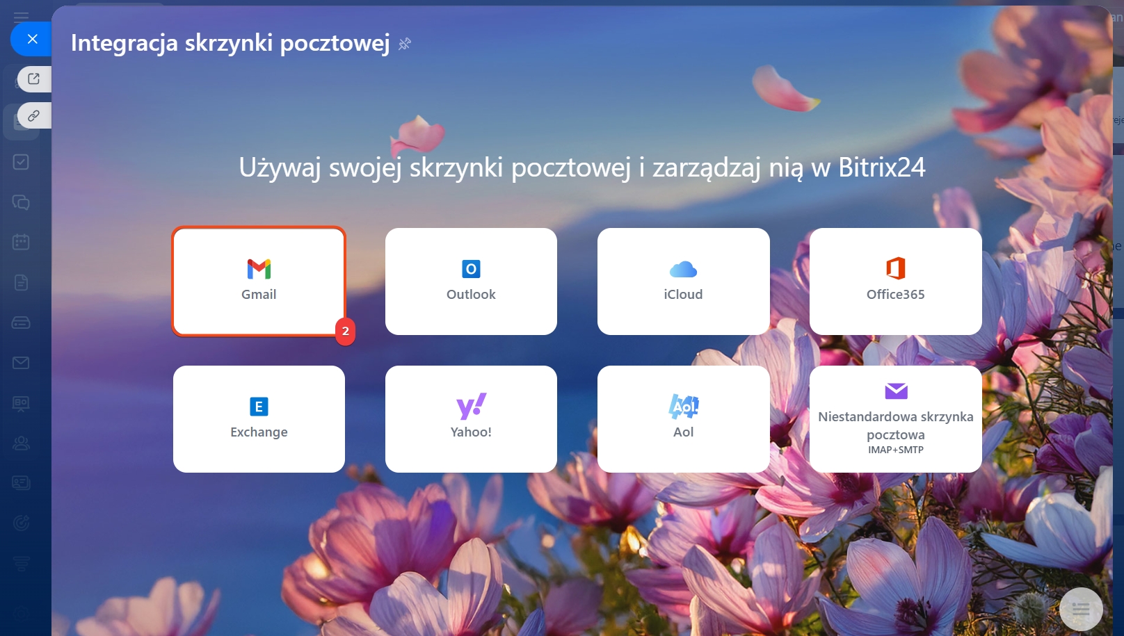
Task: Copy the page link via chain icon
Action: [x=34, y=115]
